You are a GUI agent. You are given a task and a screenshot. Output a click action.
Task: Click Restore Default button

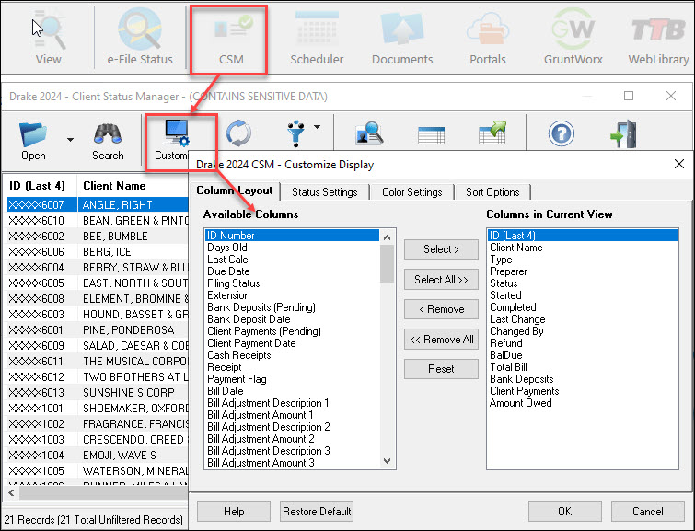point(317,511)
